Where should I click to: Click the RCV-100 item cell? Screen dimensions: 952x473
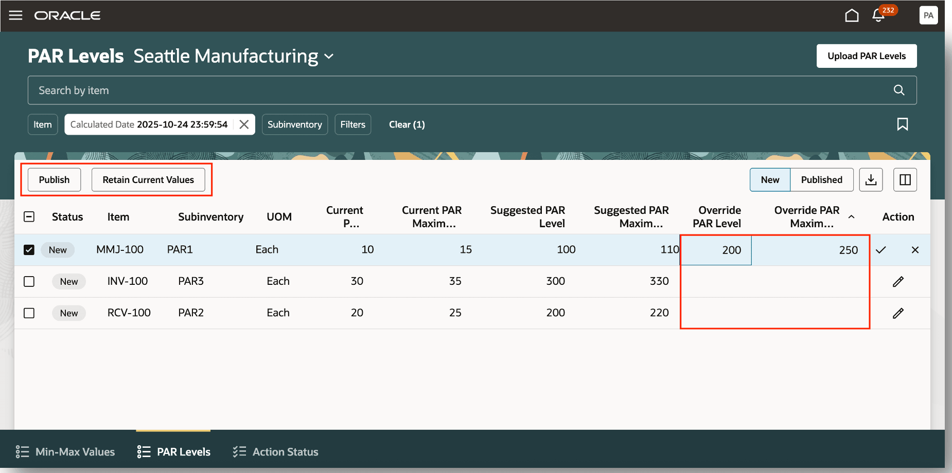click(129, 313)
